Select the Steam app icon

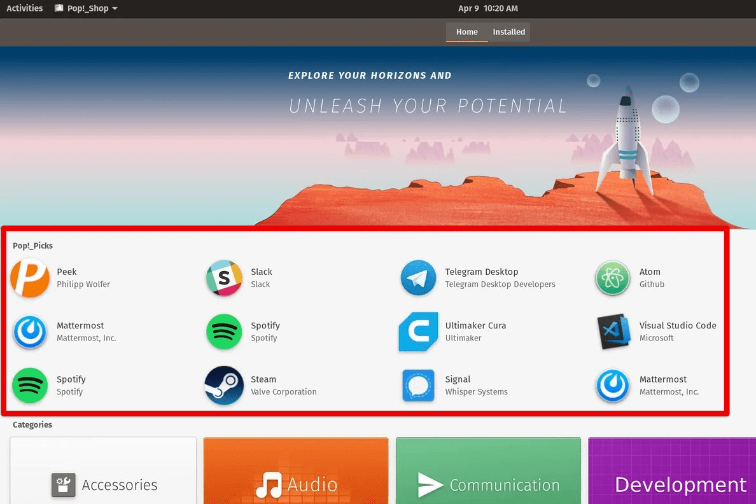coord(224,386)
